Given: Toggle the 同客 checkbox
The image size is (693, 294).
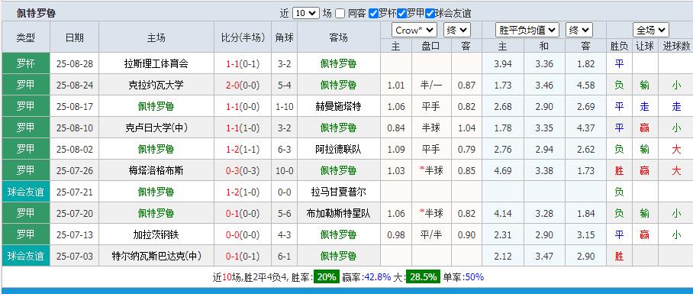Looking at the screenshot, I should point(340,13).
